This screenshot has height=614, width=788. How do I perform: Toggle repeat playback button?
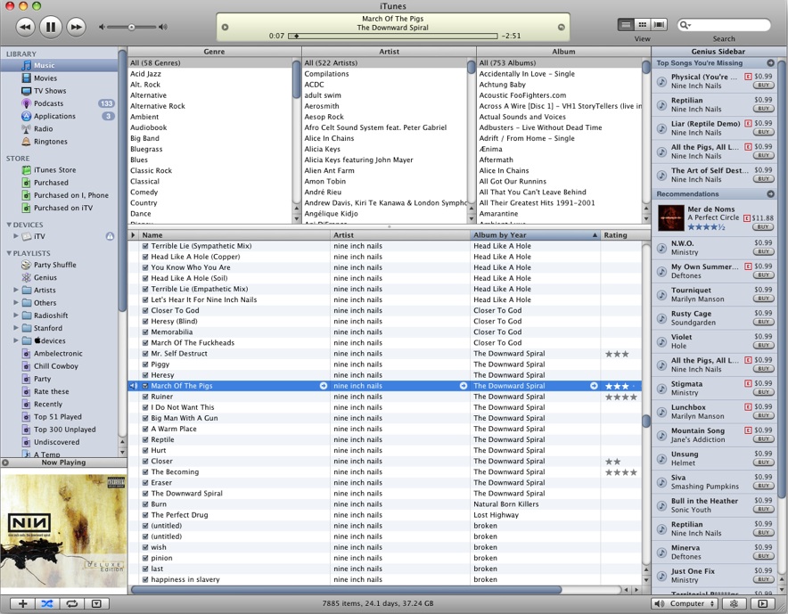(72, 603)
